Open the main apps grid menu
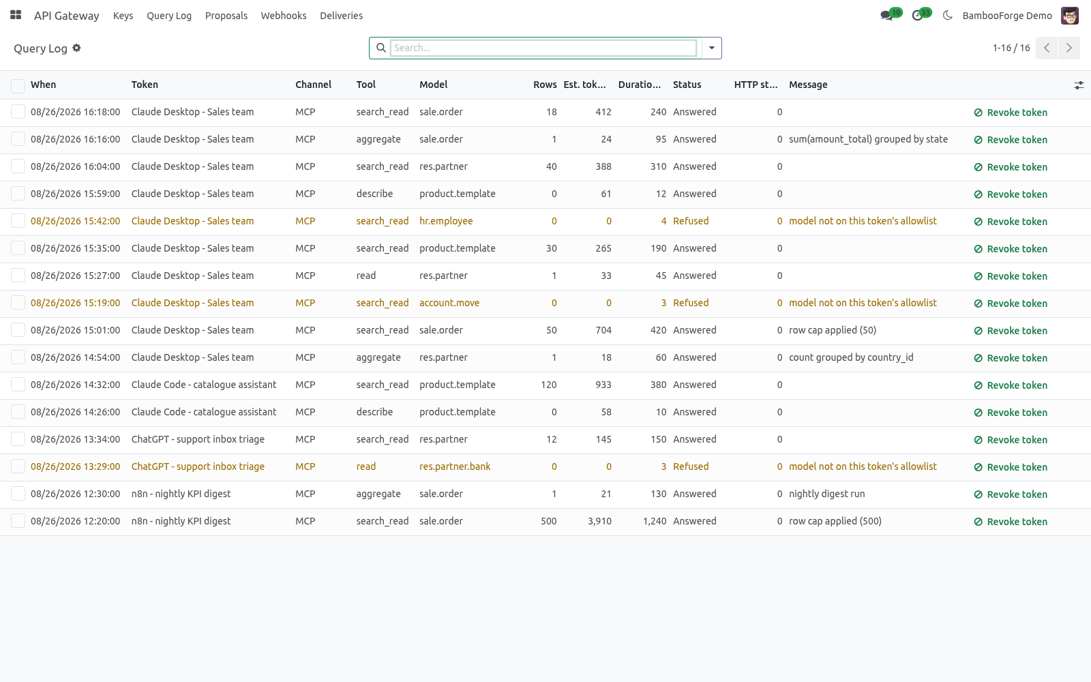This screenshot has width=1091, height=682. pyautogui.click(x=16, y=15)
